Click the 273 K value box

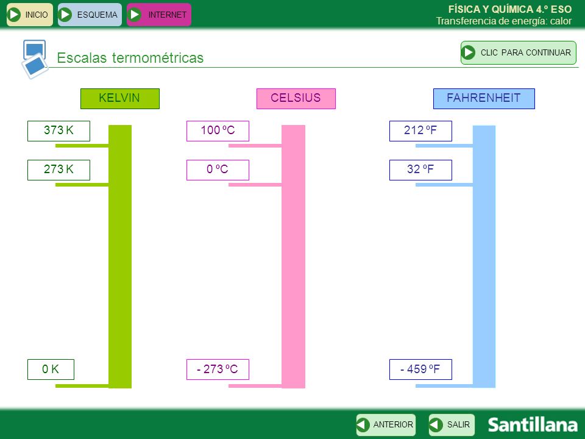(x=58, y=170)
